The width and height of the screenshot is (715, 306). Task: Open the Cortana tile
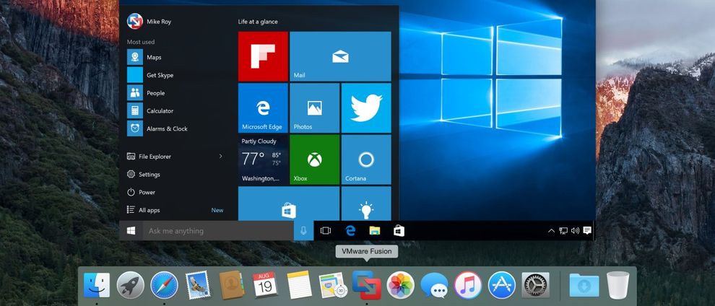tap(366, 159)
